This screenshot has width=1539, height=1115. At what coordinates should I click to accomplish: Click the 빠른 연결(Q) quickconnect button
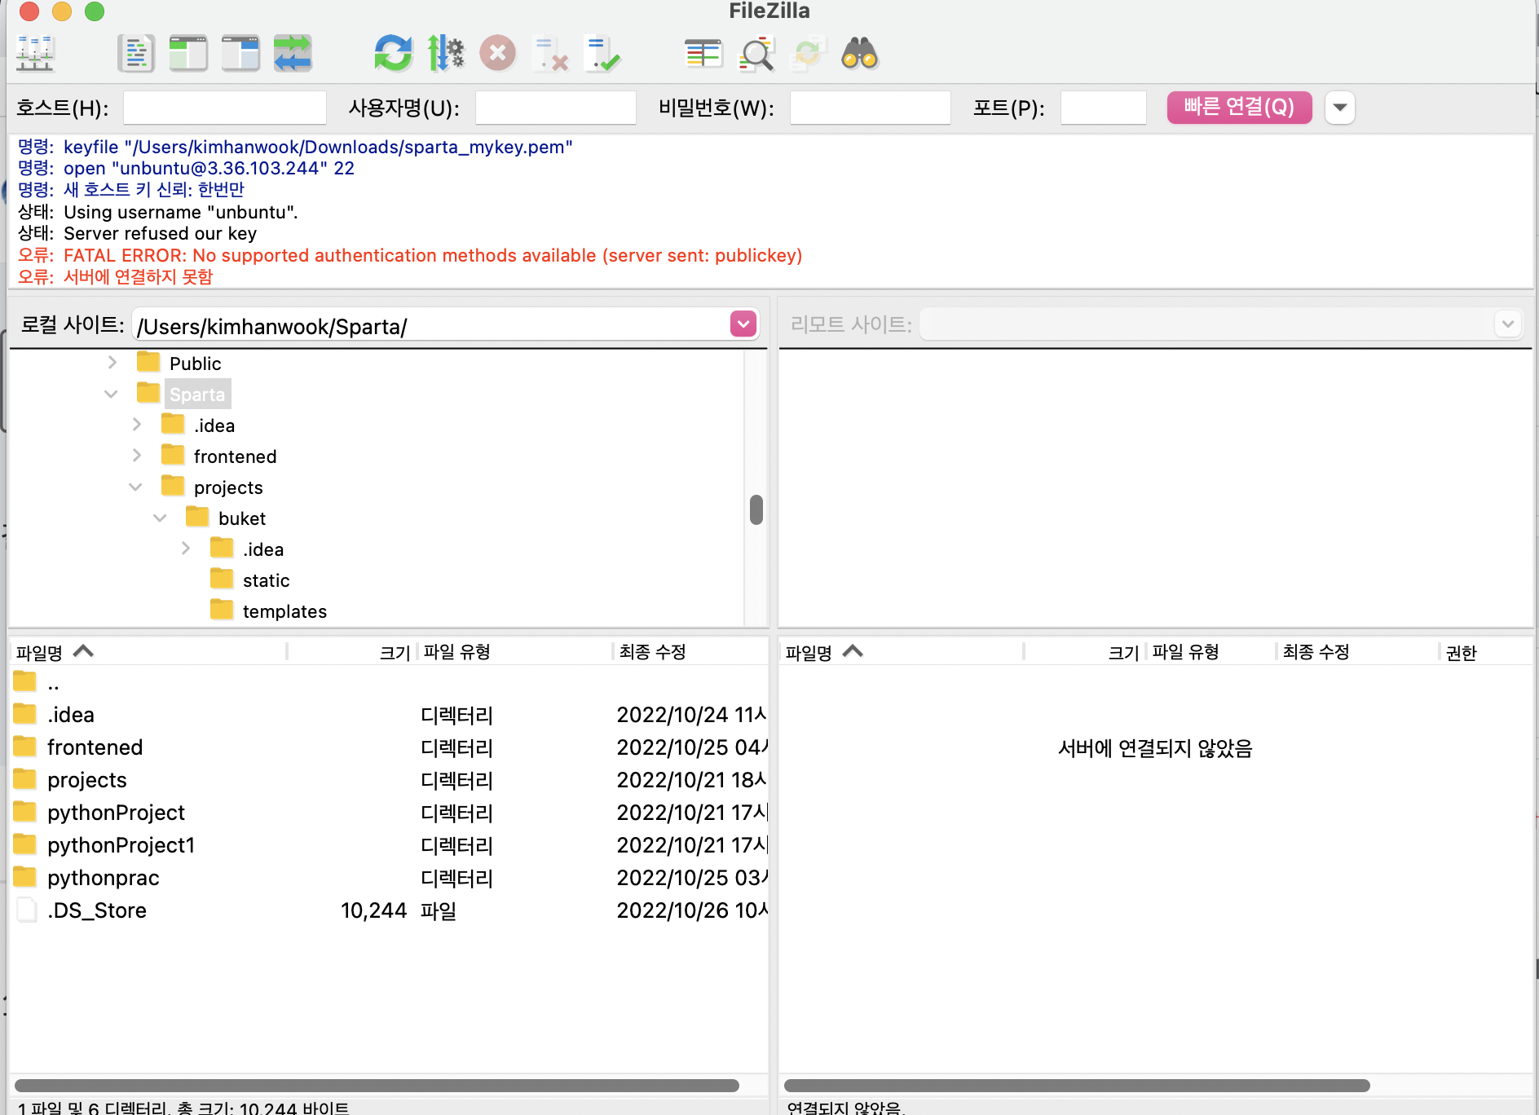point(1239,108)
